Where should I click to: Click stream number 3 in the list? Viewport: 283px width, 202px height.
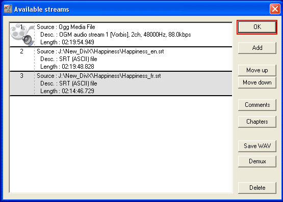[21, 76]
